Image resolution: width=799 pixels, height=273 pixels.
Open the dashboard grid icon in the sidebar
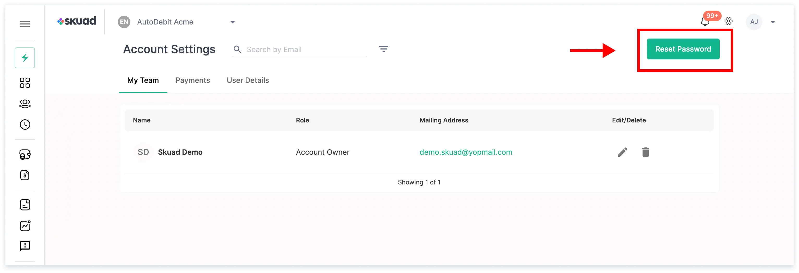(25, 83)
